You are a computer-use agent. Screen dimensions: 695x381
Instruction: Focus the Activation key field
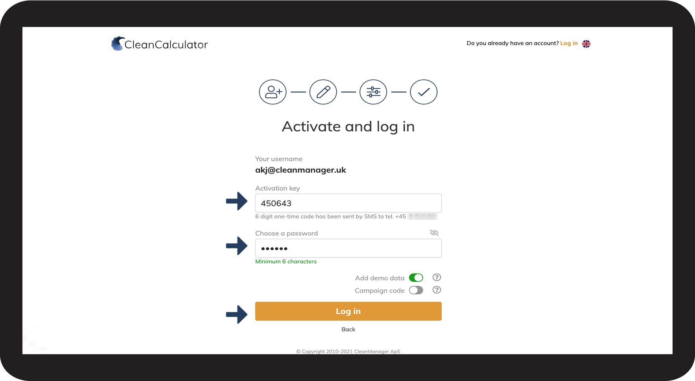tap(348, 203)
